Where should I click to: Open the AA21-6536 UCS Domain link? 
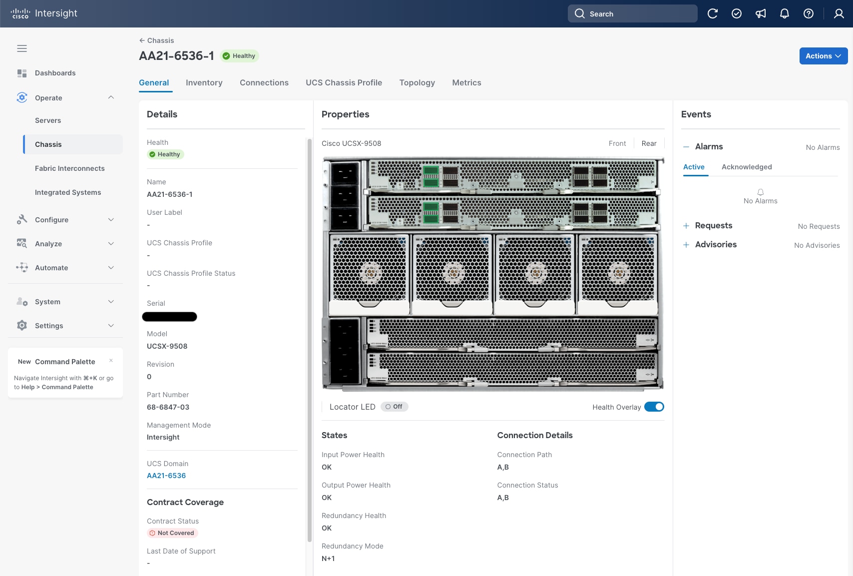pos(166,475)
